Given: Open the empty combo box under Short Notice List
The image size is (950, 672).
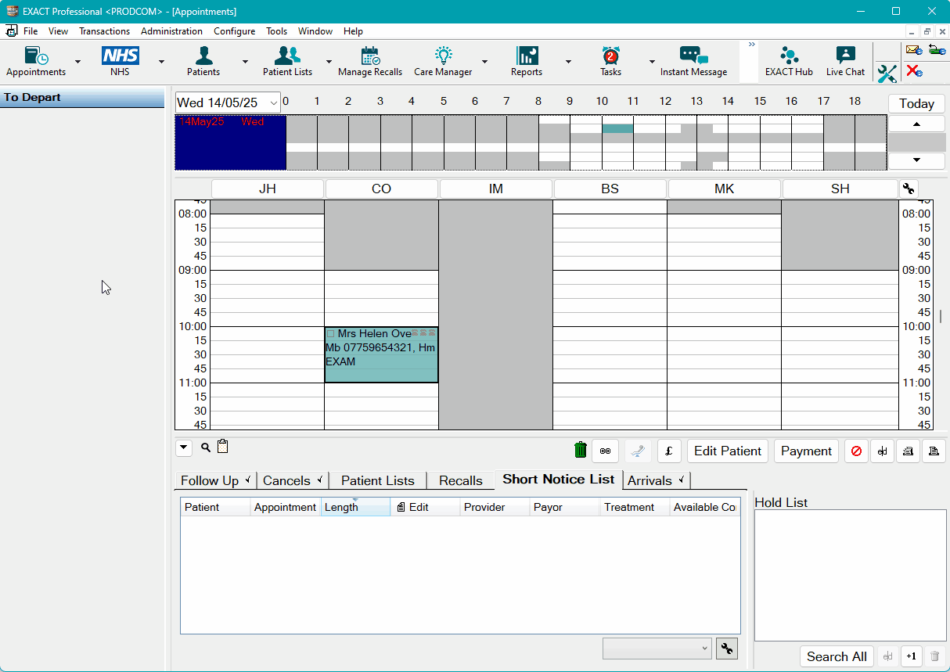Looking at the screenshot, I should [657, 649].
